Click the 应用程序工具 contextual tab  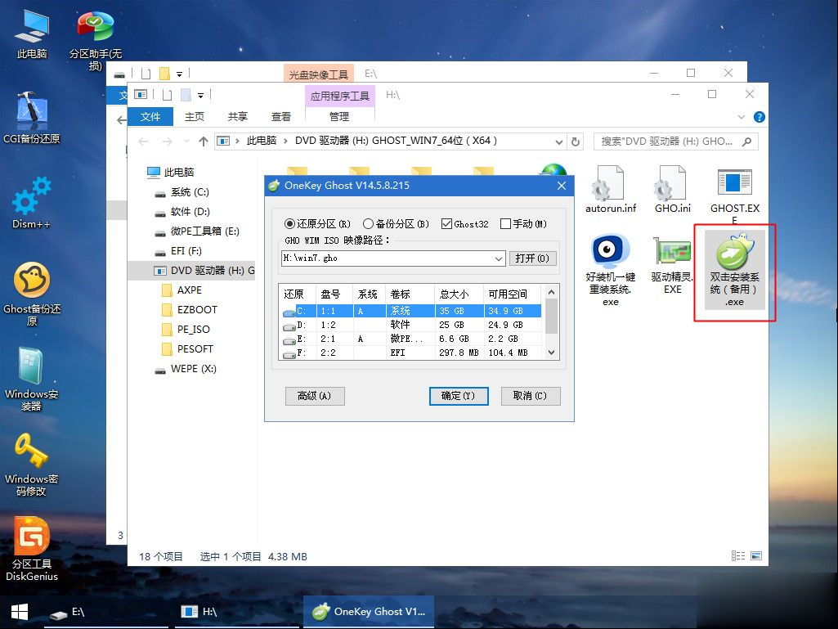click(x=340, y=97)
